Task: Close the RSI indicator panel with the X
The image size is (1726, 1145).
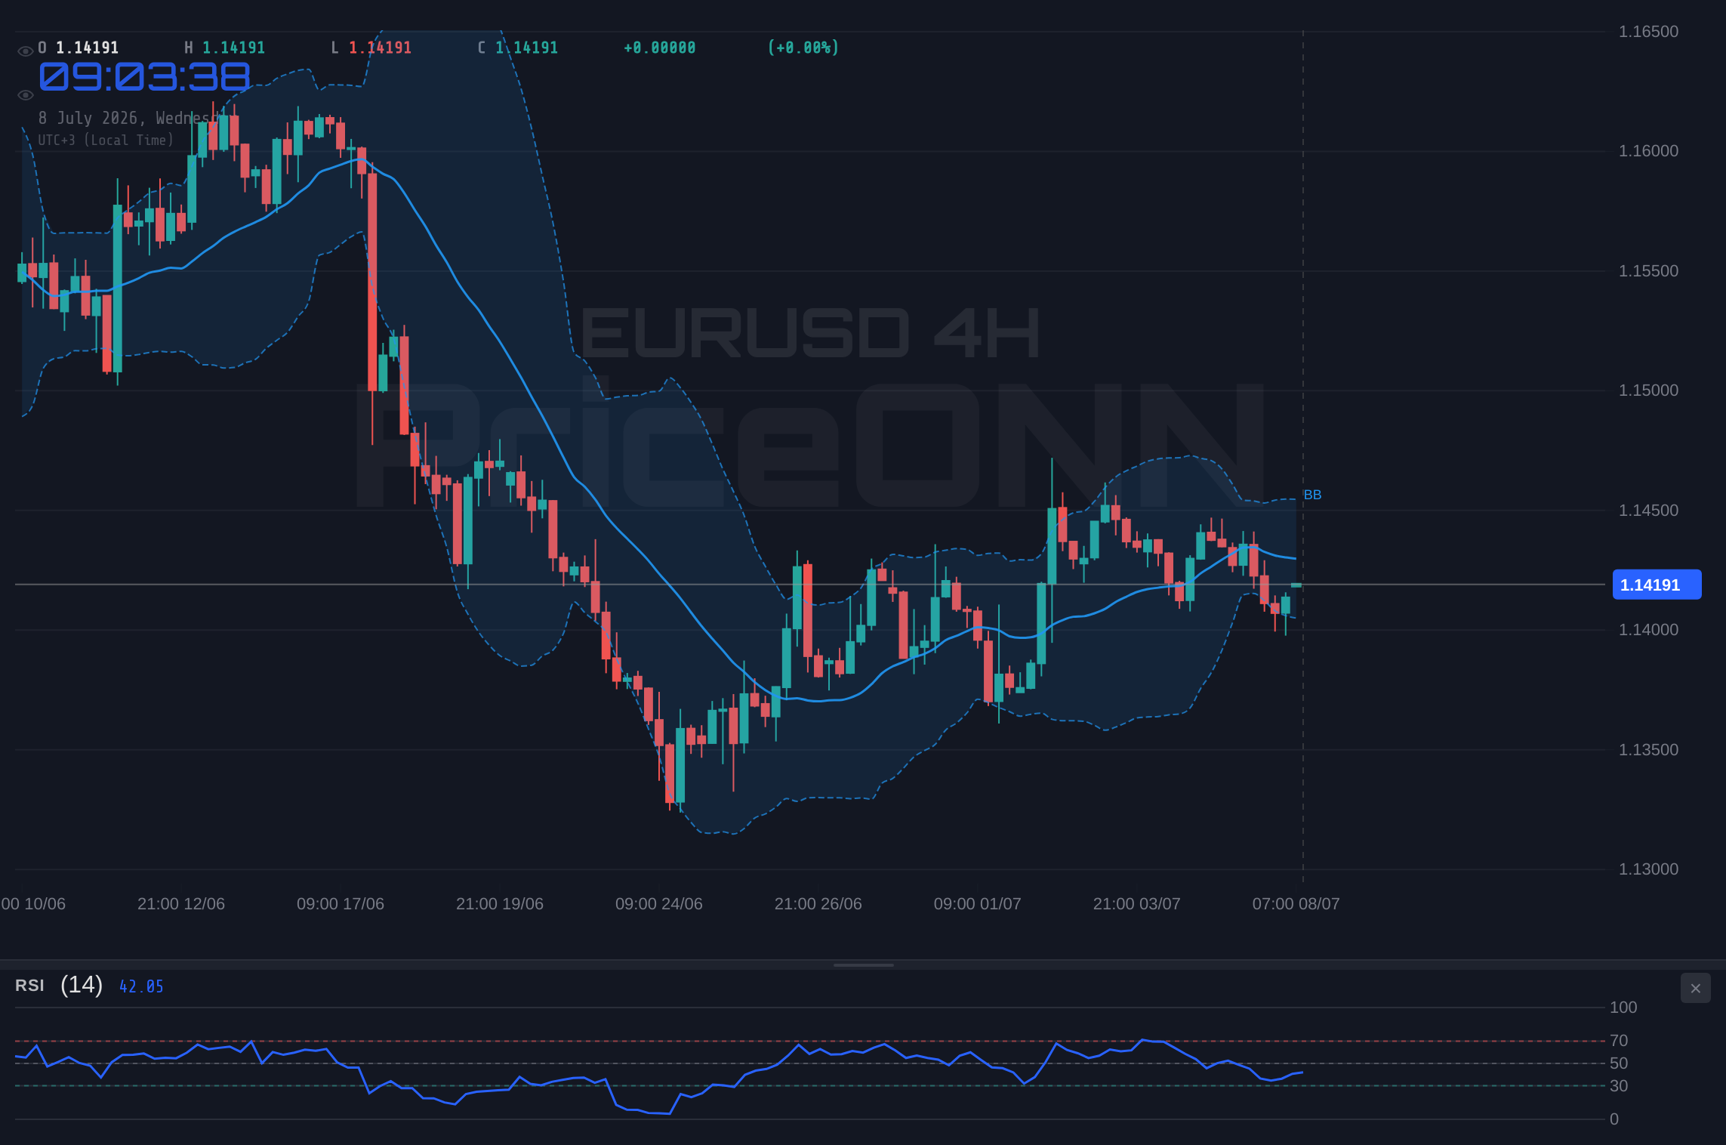Action: (x=1695, y=988)
